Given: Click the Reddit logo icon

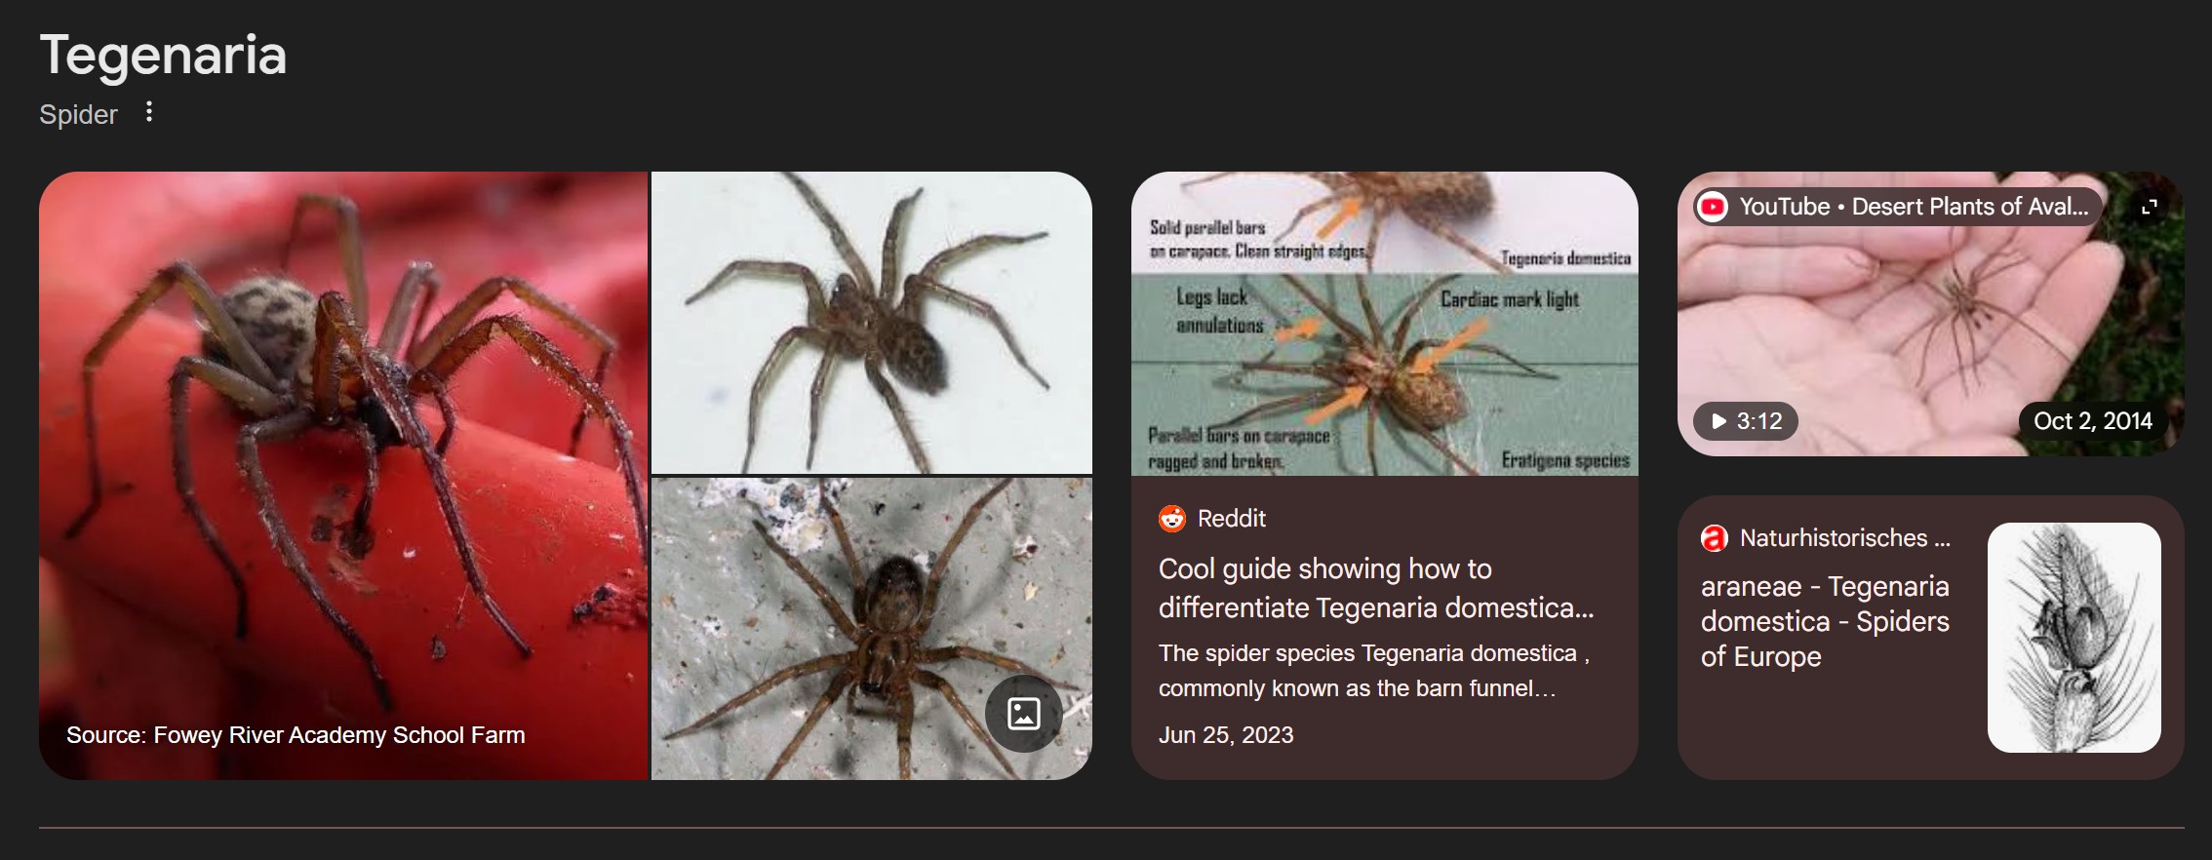Looking at the screenshot, I should (1172, 519).
